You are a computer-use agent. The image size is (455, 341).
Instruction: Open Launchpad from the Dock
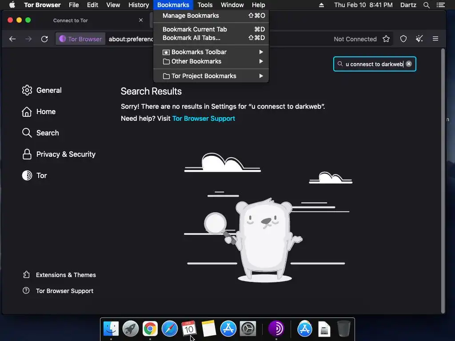131,329
